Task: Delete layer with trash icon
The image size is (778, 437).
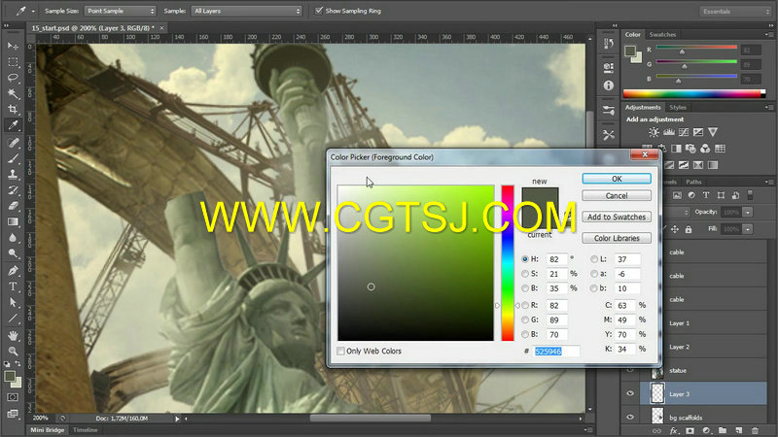Action: pyautogui.click(x=756, y=430)
